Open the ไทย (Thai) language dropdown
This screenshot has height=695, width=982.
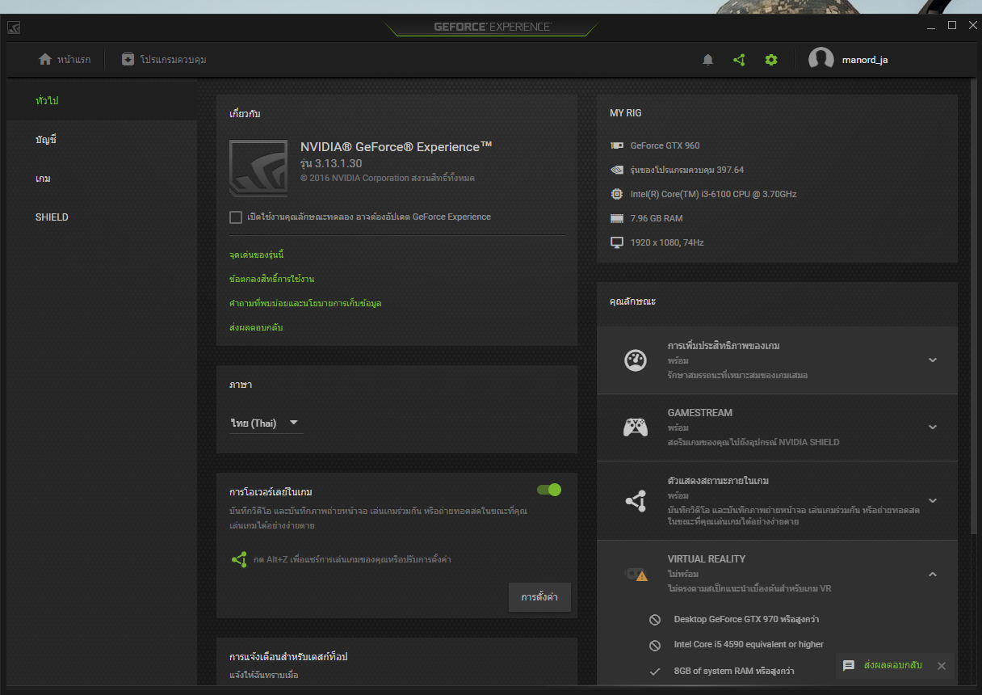click(x=265, y=423)
